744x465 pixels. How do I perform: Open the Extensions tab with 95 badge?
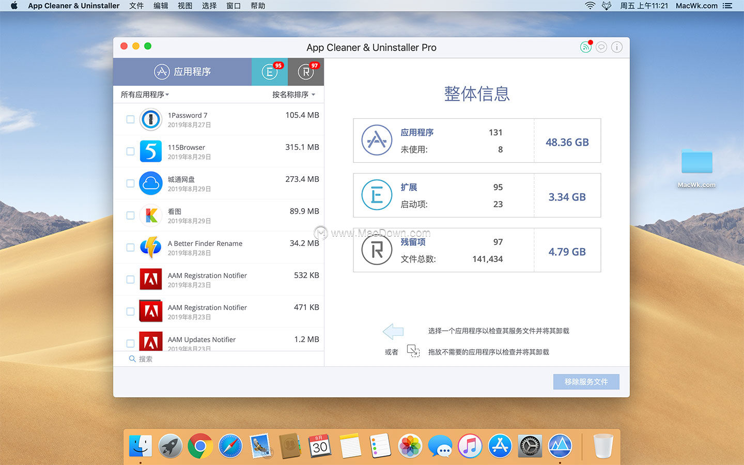click(x=270, y=72)
